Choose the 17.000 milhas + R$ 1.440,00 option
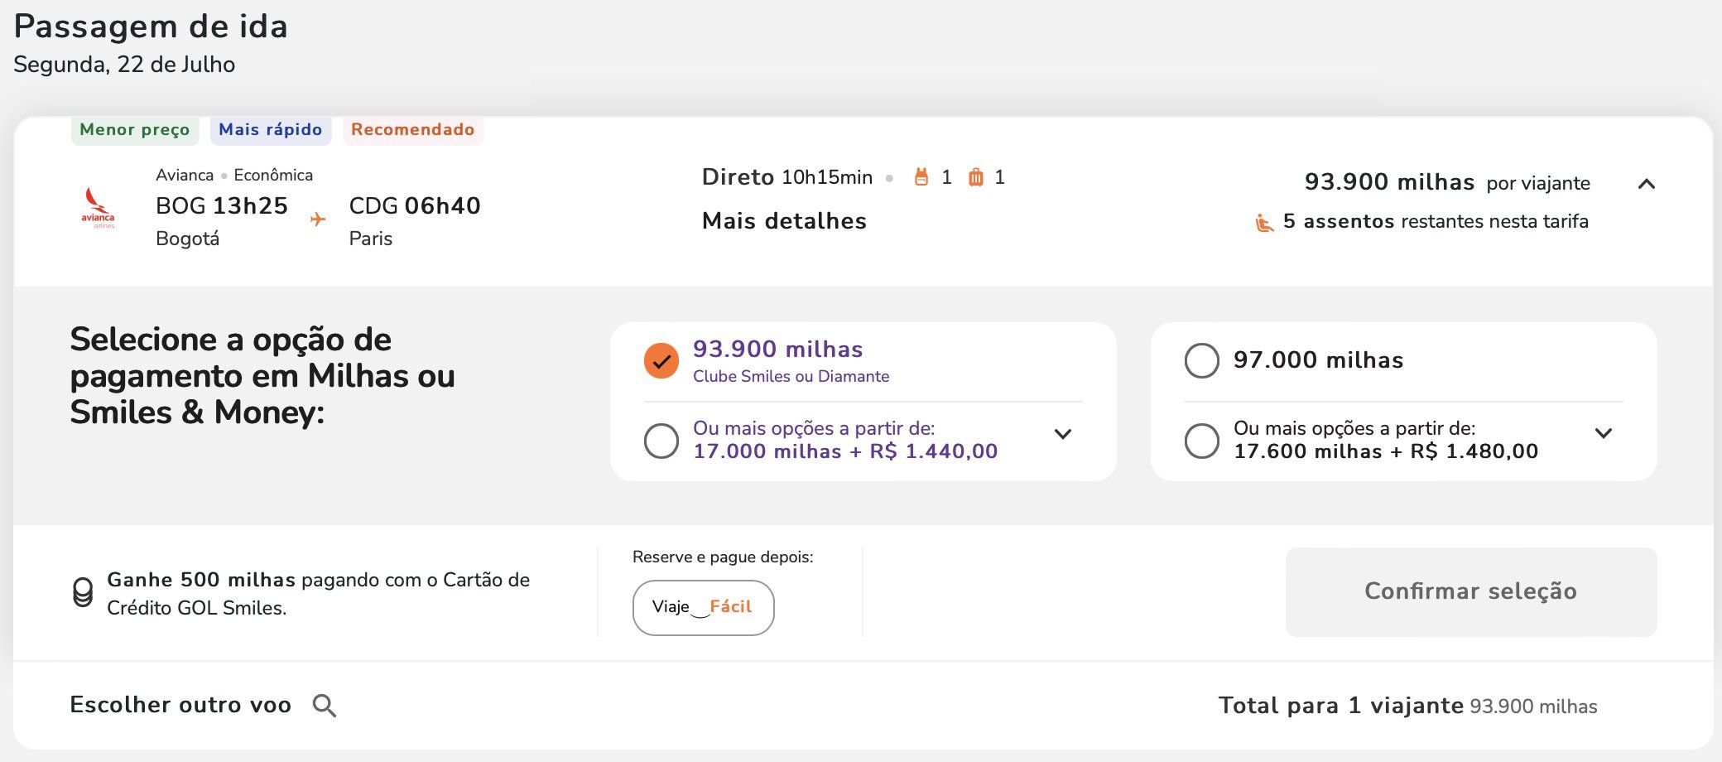This screenshot has width=1722, height=762. pyautogui.click(x=661, y=441)
